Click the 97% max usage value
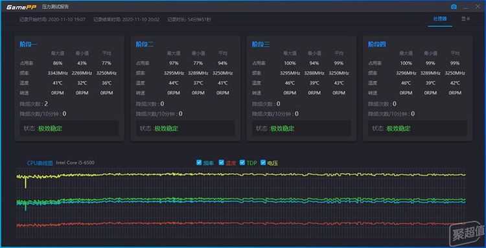 pos(174,63)
